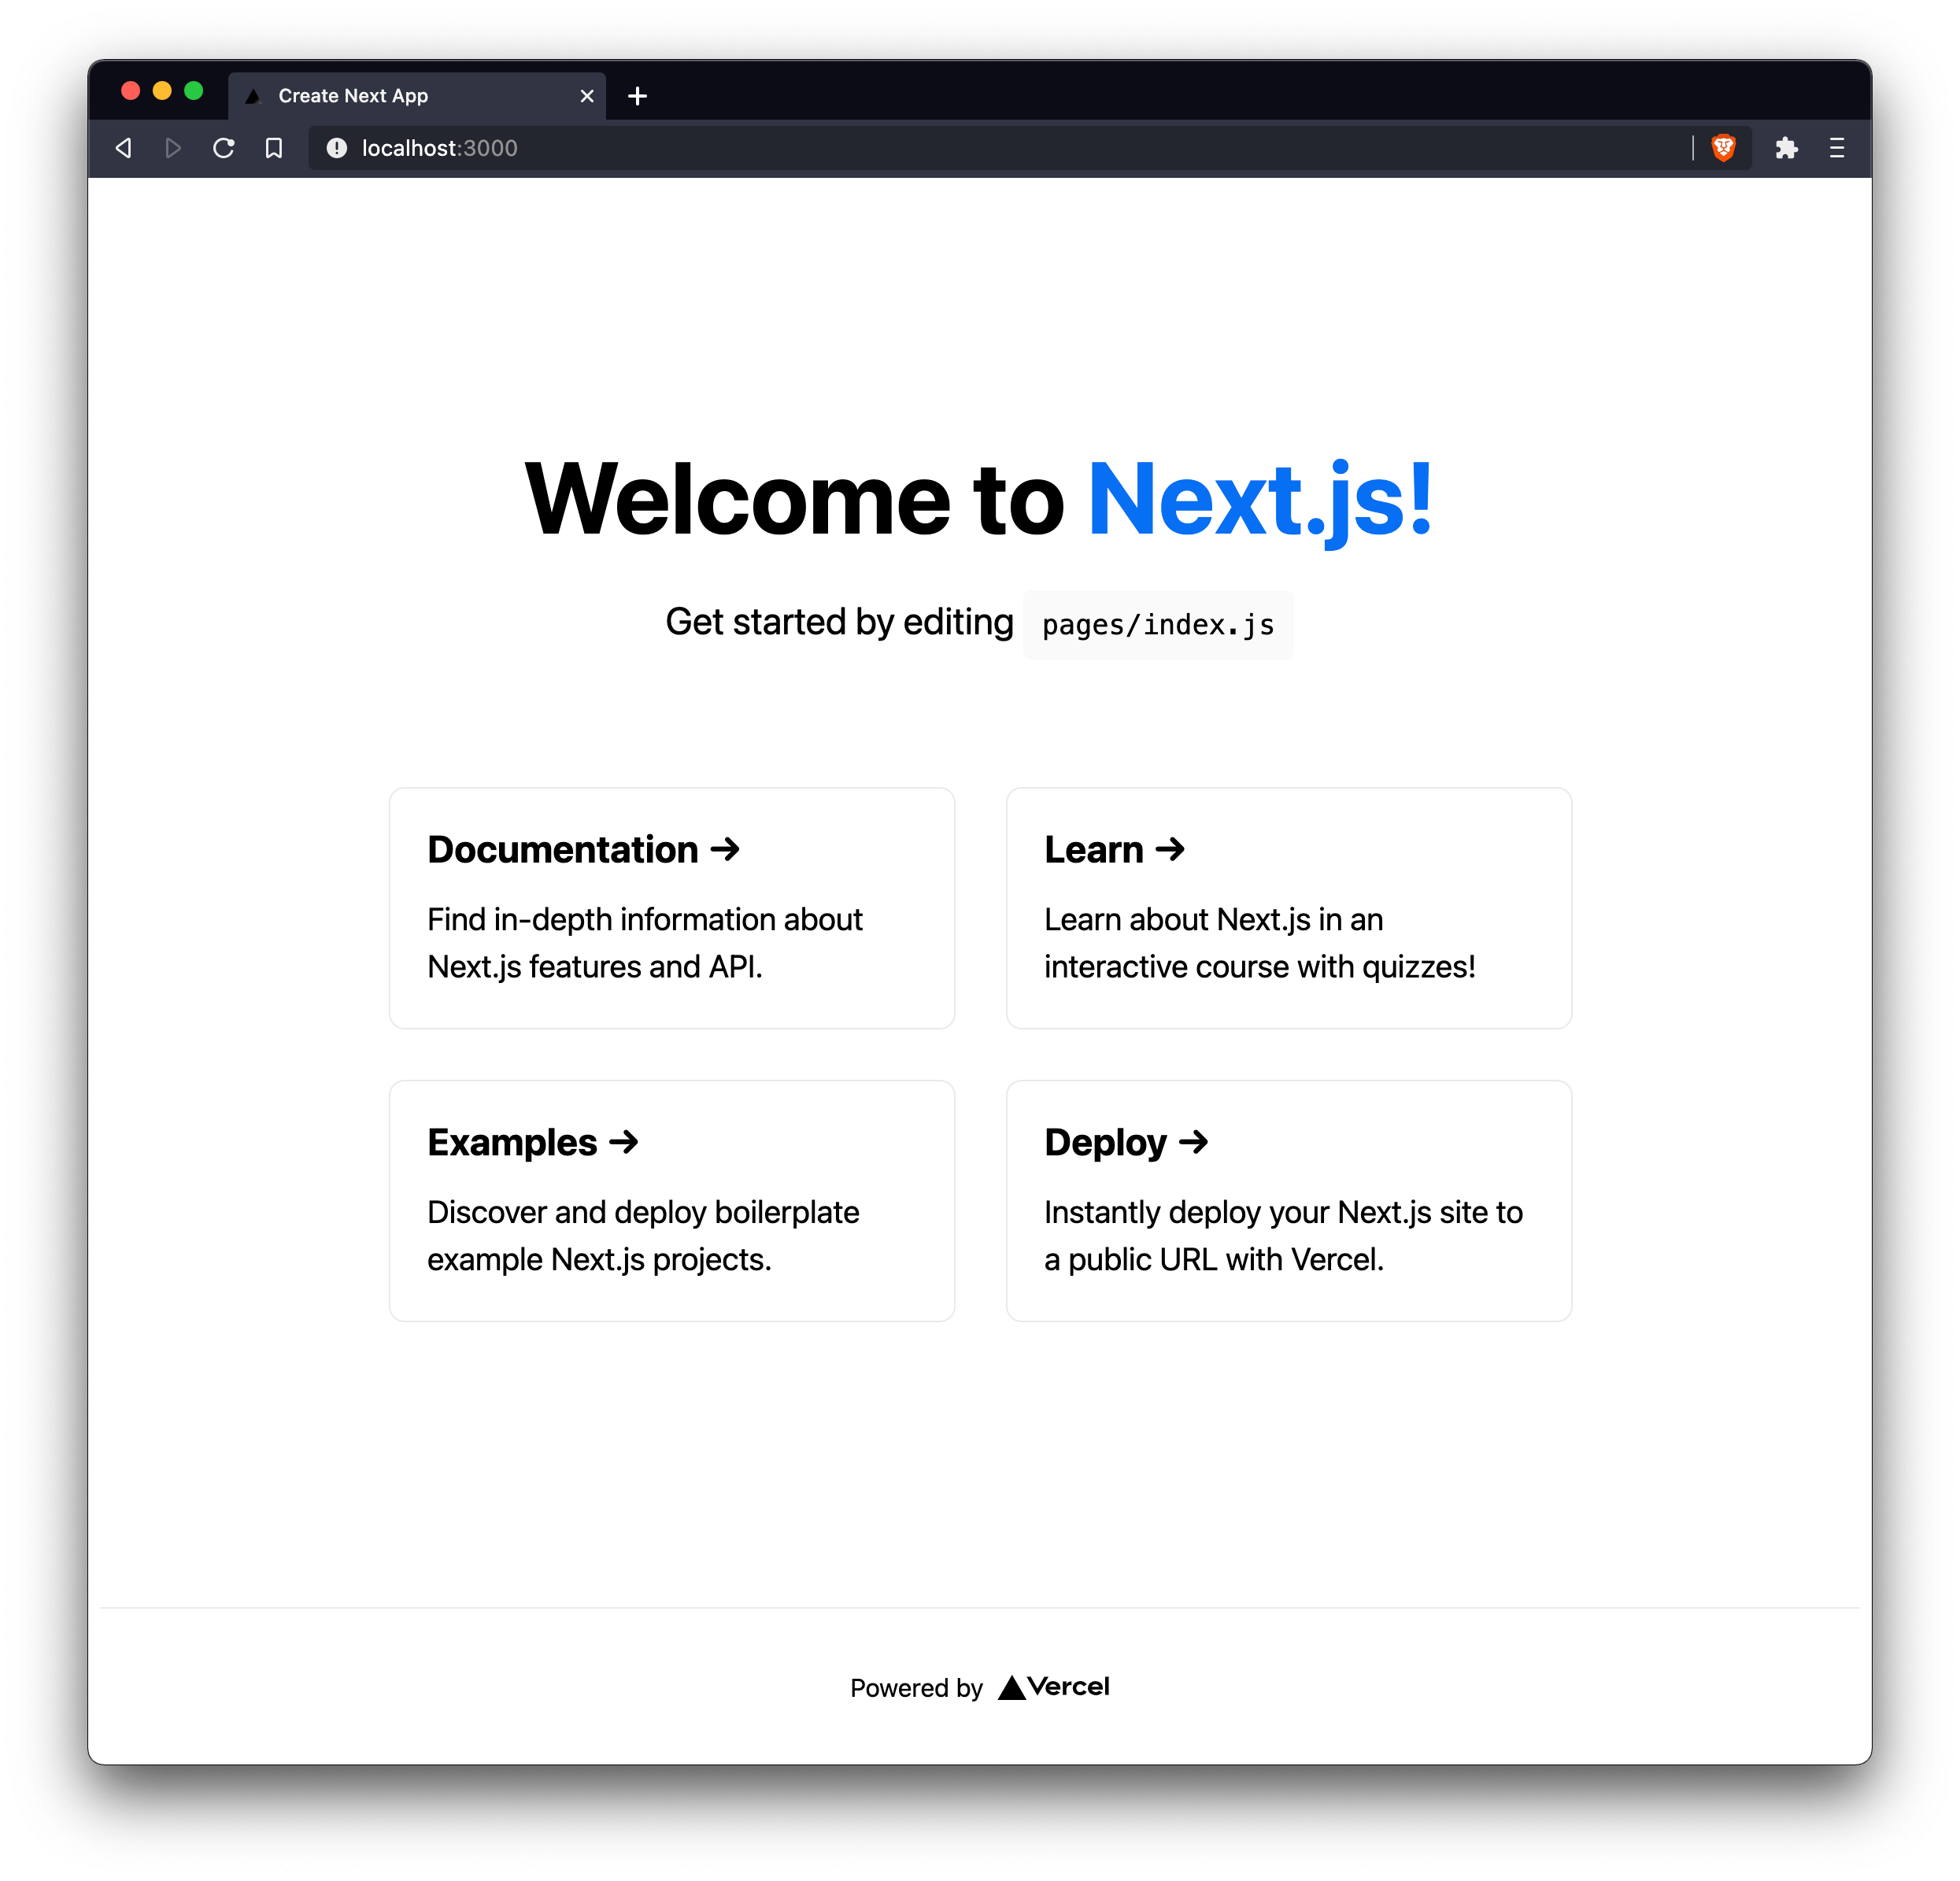The width and height of the screenshot is (1960, 1881).
Task: Select the Create Next App tab
Action: coord(416,96)
